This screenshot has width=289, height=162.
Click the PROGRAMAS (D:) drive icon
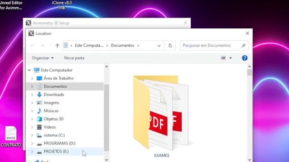point(39,144)
